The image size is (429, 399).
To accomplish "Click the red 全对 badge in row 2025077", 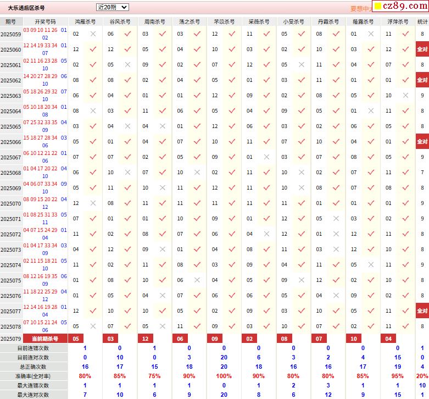I will click(422, 311).
